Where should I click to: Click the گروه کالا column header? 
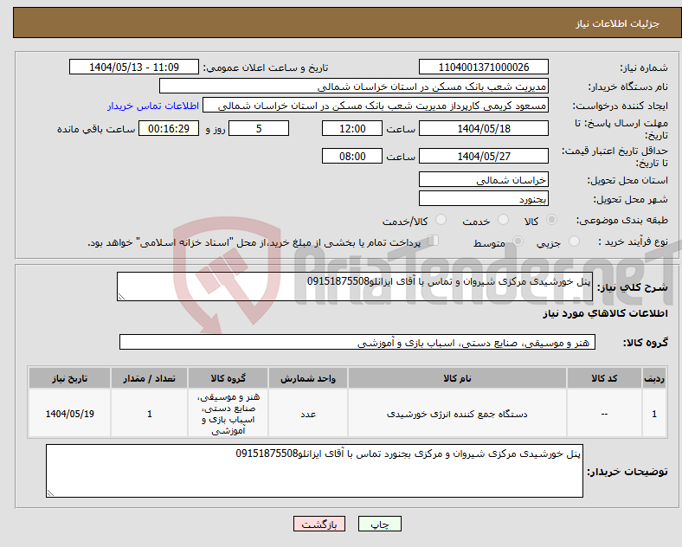click(228, 378)
